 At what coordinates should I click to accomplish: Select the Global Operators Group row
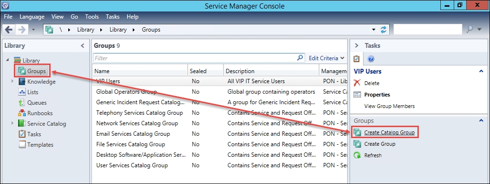[x=220, y=92]
